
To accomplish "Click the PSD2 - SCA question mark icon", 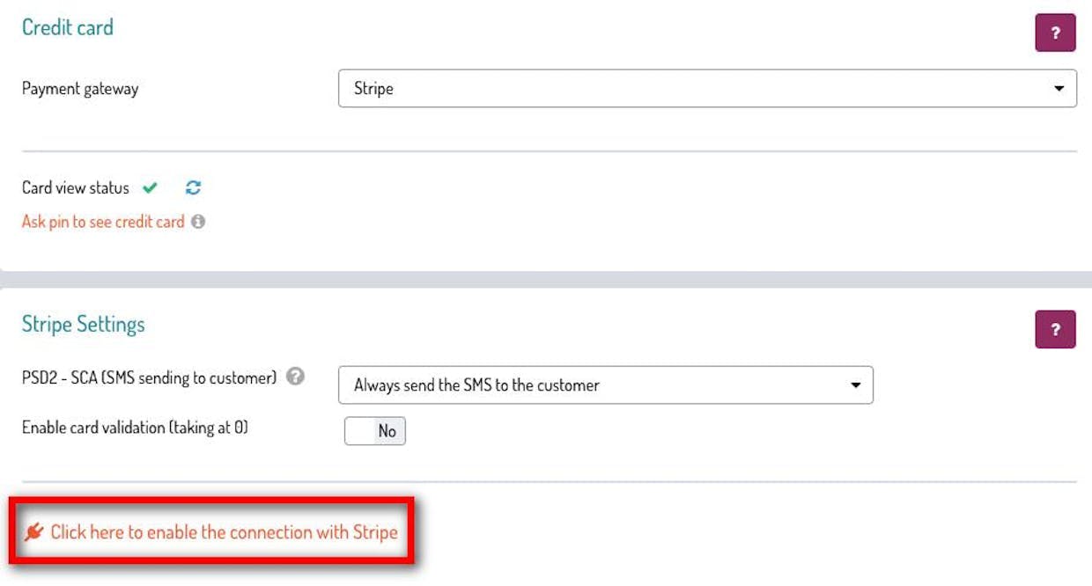I will coord(296,377).
